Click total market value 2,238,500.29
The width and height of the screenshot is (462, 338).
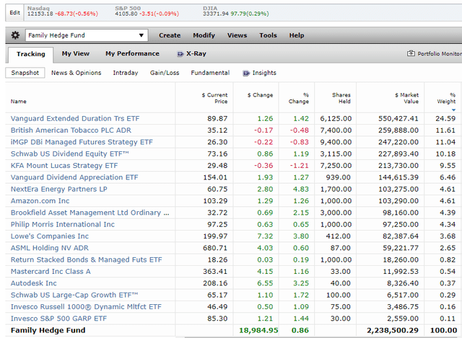393,330
